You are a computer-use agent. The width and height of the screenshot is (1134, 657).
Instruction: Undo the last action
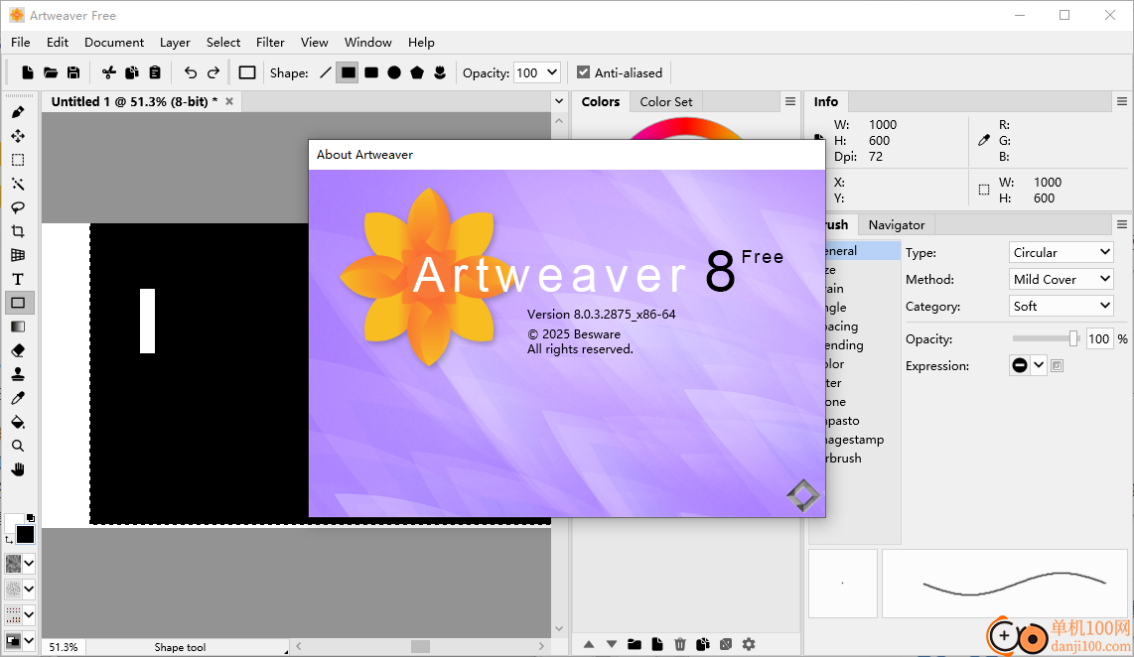tap(191, 72)
